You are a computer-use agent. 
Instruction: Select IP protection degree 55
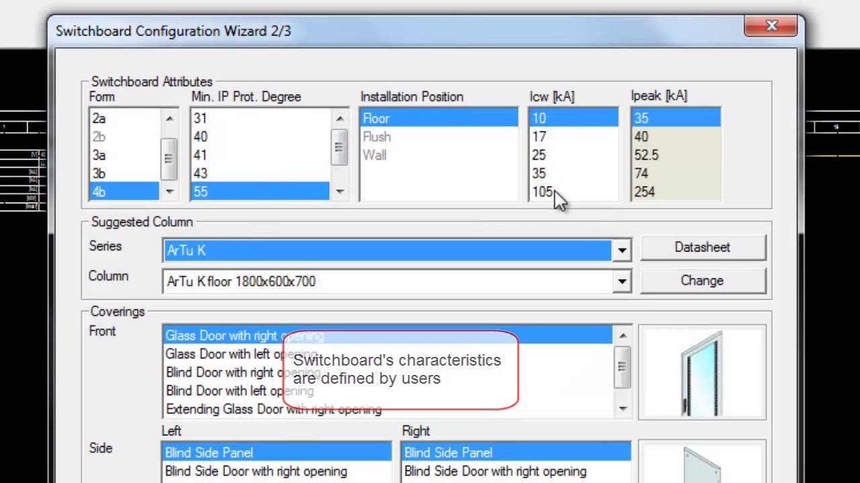[260, 192]
